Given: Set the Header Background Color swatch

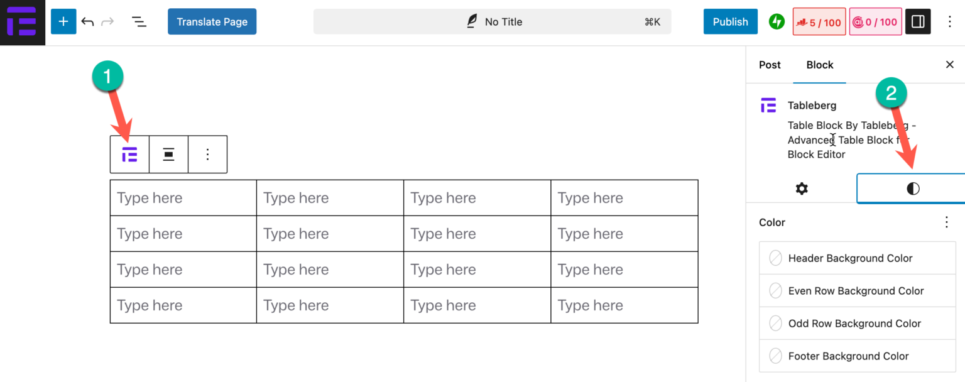Looking at the screenshot, I should pos(775,258).
